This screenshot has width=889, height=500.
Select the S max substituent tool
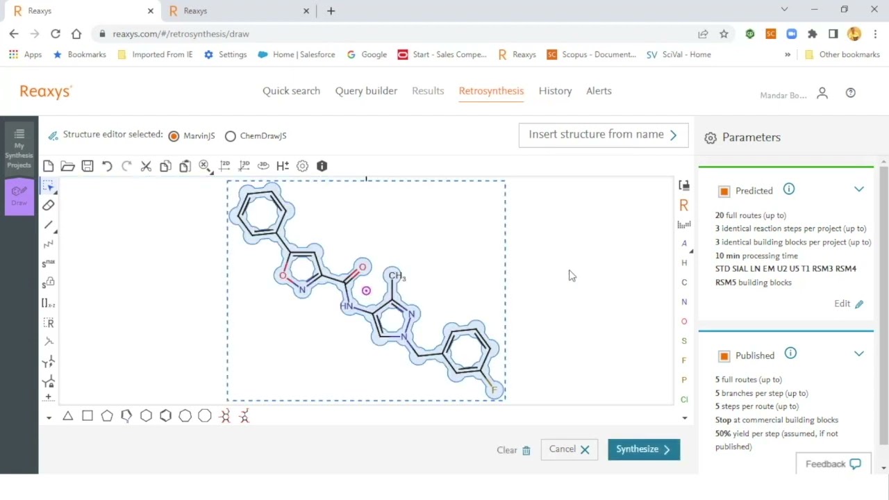[48, 264]
